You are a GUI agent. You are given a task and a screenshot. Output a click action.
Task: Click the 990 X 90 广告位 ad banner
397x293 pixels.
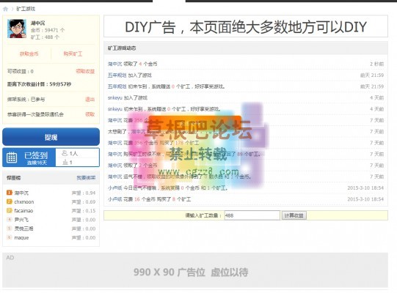195,270
